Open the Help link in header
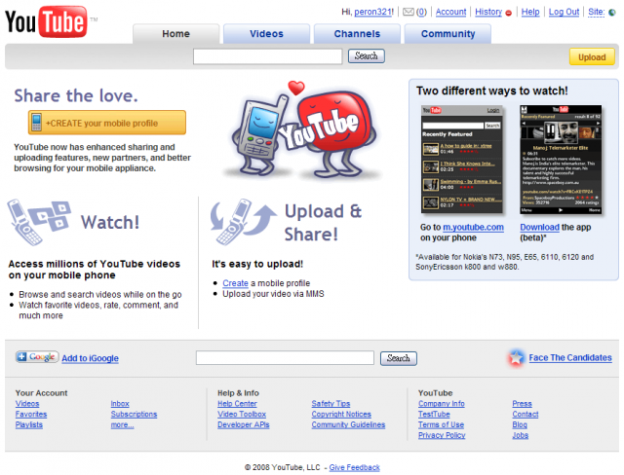Viewport: 624px width, 475px height. (x=530, y=12)
